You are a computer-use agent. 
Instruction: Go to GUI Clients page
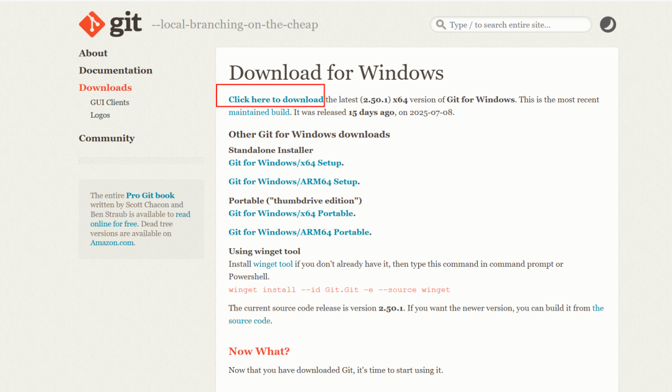tap(110, 103)
